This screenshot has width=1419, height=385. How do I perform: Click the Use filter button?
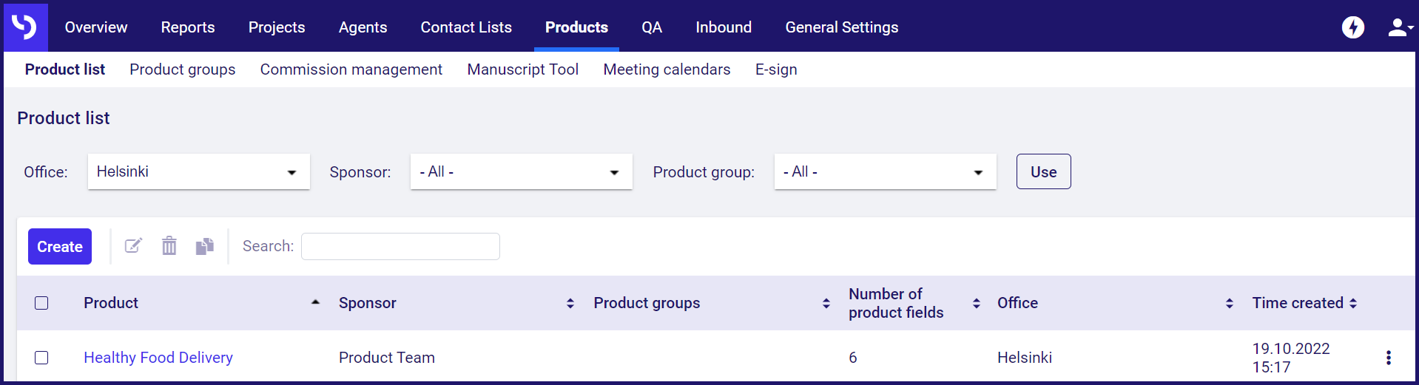pos(1043,171)
